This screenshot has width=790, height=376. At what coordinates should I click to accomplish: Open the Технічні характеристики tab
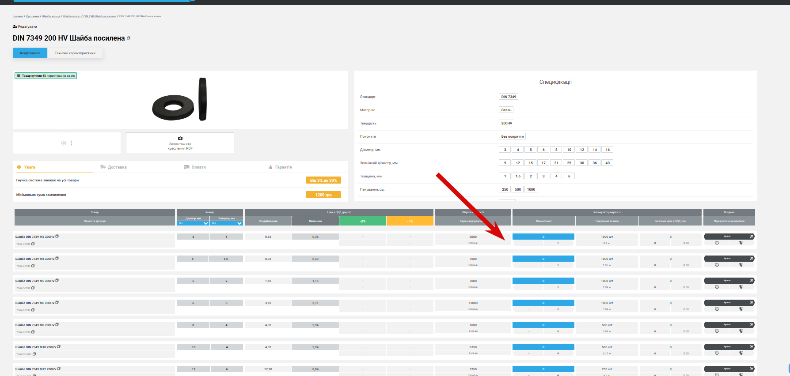coord(75,53)
